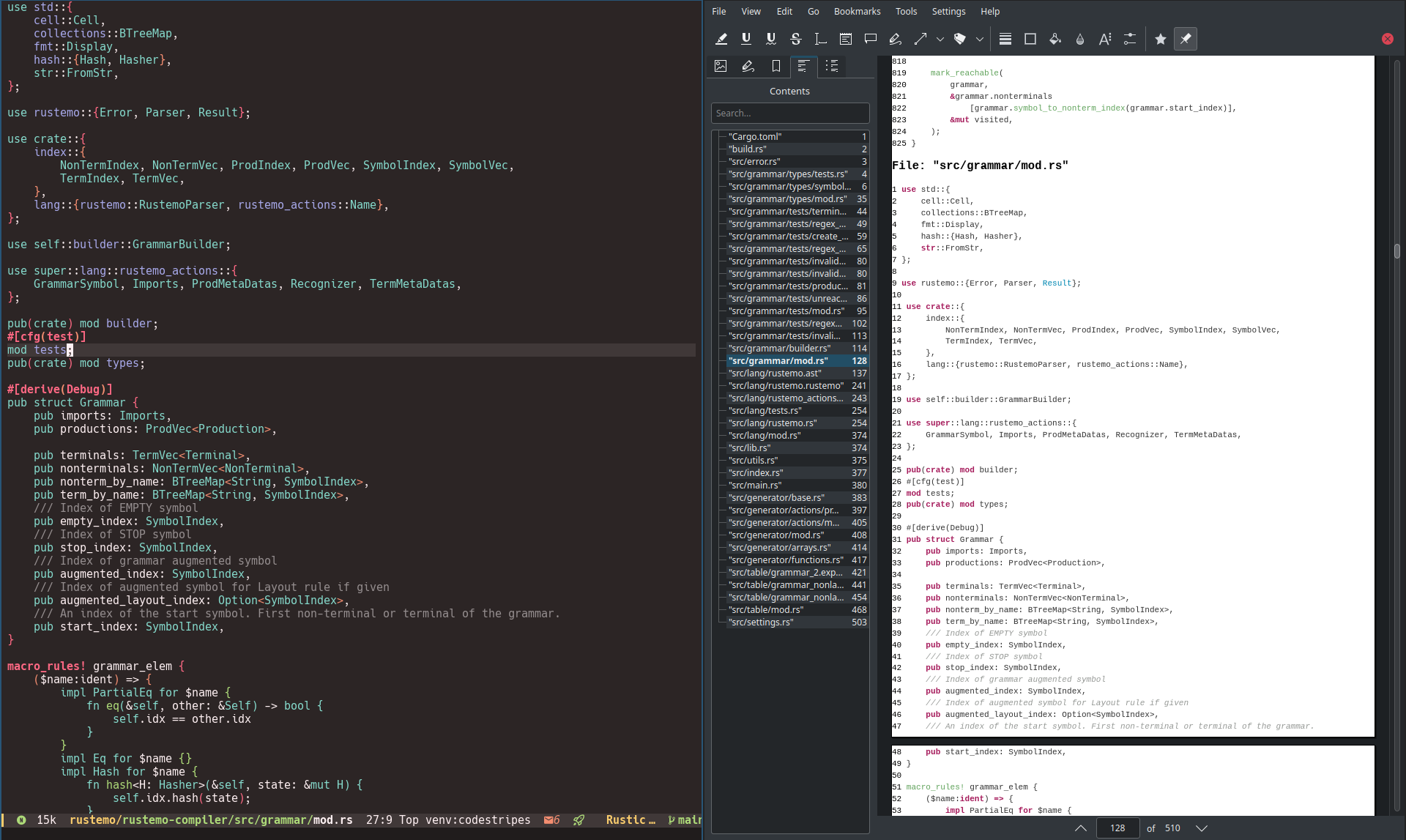Open the Settings menu

(x=948, y=11)
